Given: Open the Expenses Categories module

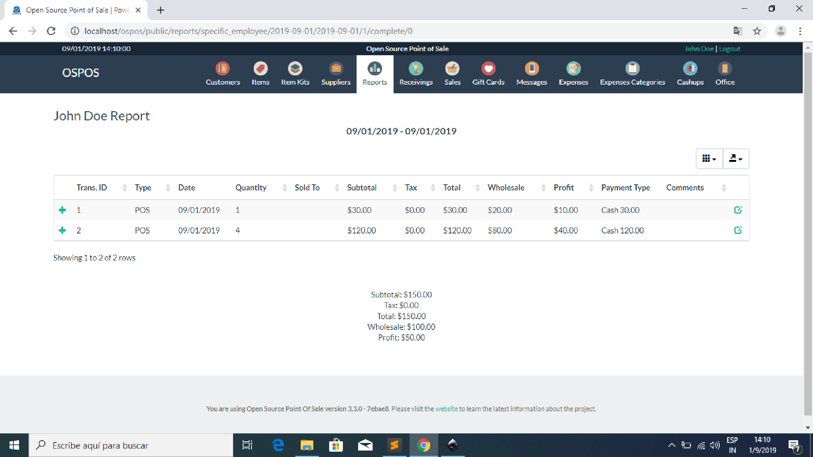Looking at the screenshot, I should click(x=632, y=74).
